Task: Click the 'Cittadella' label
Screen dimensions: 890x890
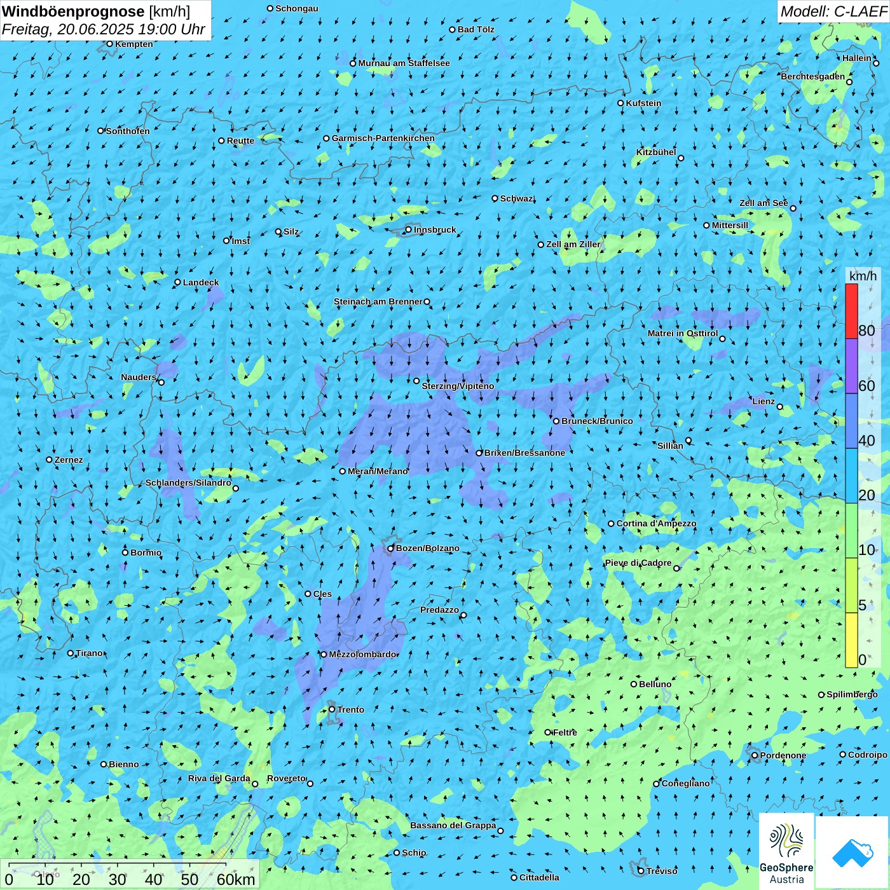Action: tap(539, 877)
